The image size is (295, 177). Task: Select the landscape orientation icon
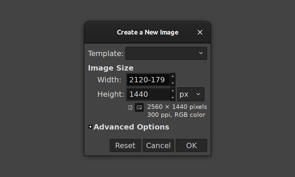click(x=139, y=107)
